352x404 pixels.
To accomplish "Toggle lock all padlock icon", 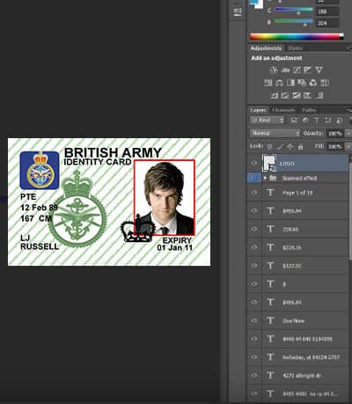I will coord(300,146).
